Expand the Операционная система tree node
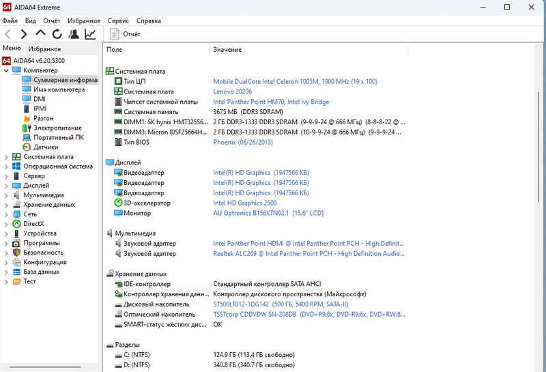Screen dimensions: 546x372 [x=6, y=167]
